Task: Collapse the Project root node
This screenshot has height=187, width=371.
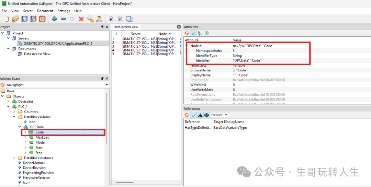Action: coord(3,33)
